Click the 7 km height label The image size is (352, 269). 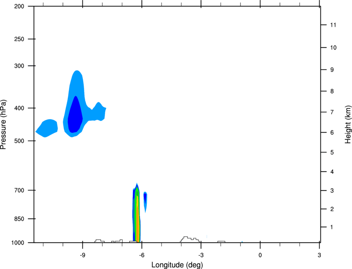[332, 112]
